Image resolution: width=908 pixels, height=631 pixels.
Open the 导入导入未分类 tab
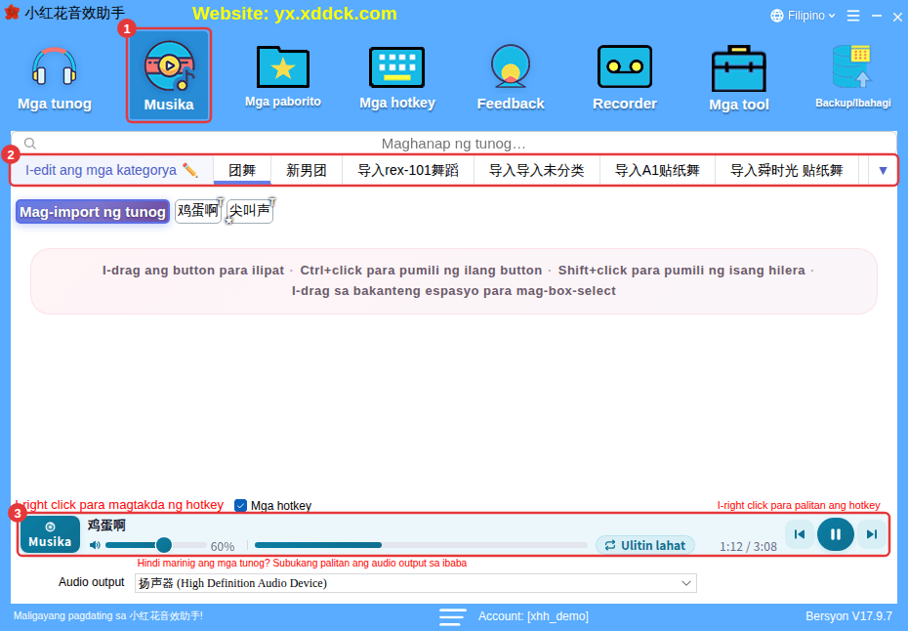point(537,170)
